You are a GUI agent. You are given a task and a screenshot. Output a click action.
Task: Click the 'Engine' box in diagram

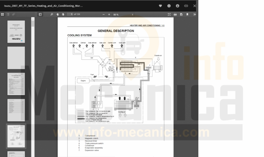click(x=83, y=81)
